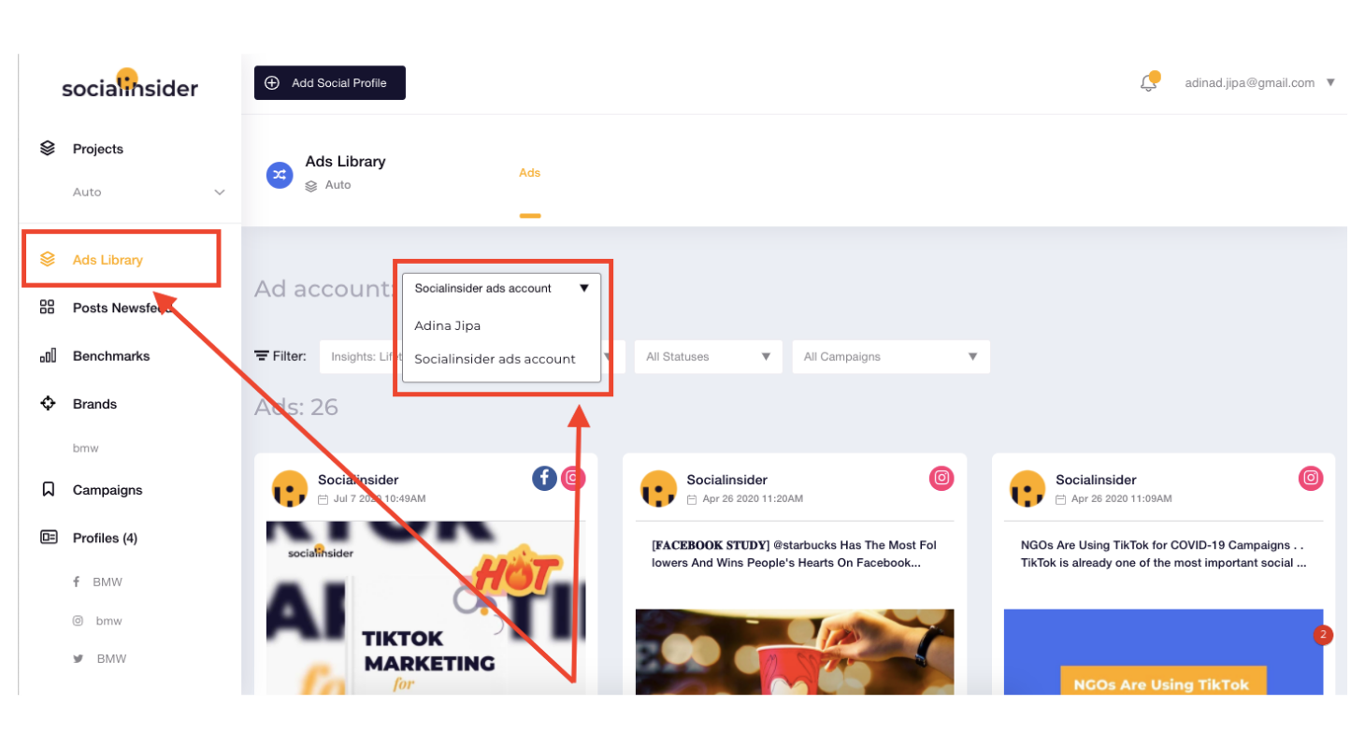Open the Campaigns section

[x=108, y=490]
